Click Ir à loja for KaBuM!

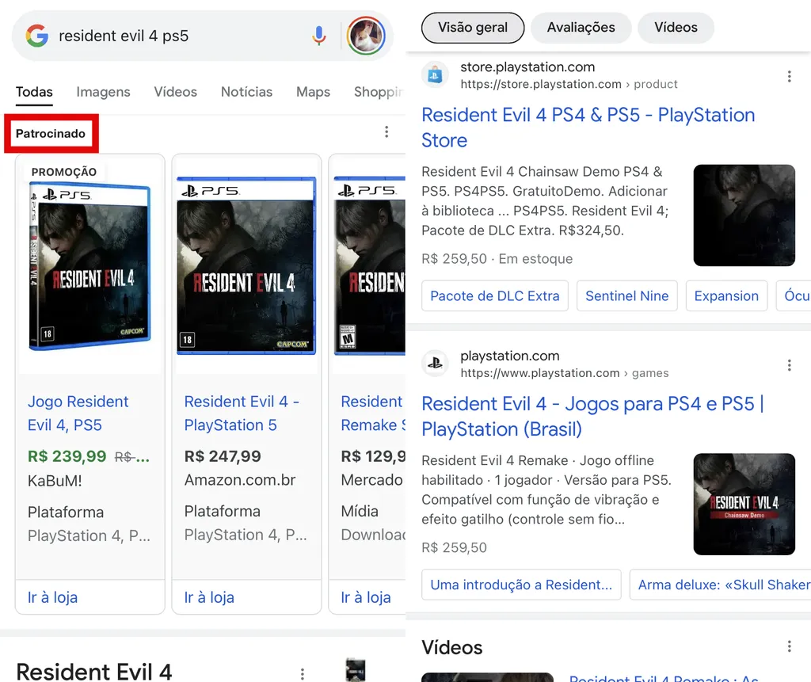(x=53, y=597)
